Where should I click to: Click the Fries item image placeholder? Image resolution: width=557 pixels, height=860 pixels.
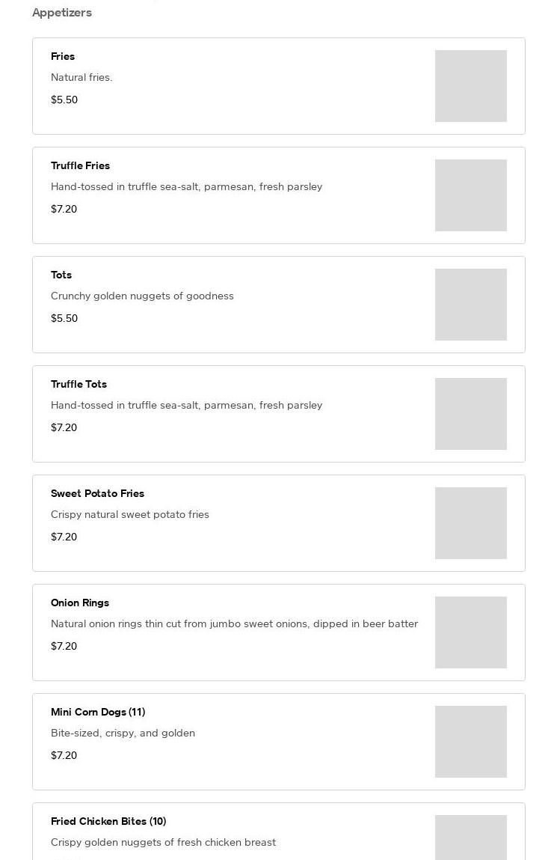coord(470,86)
